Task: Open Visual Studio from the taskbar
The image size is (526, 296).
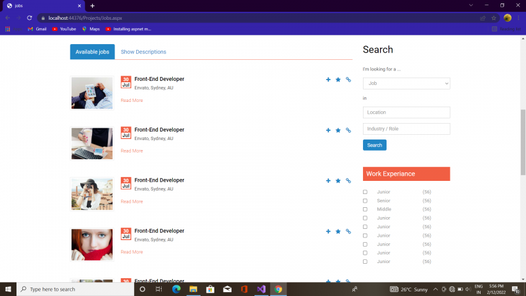Action: coord(261,289)
